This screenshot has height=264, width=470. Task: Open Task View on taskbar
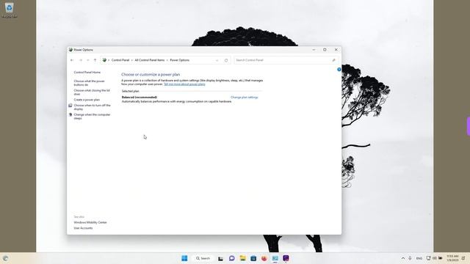[220, 258]
